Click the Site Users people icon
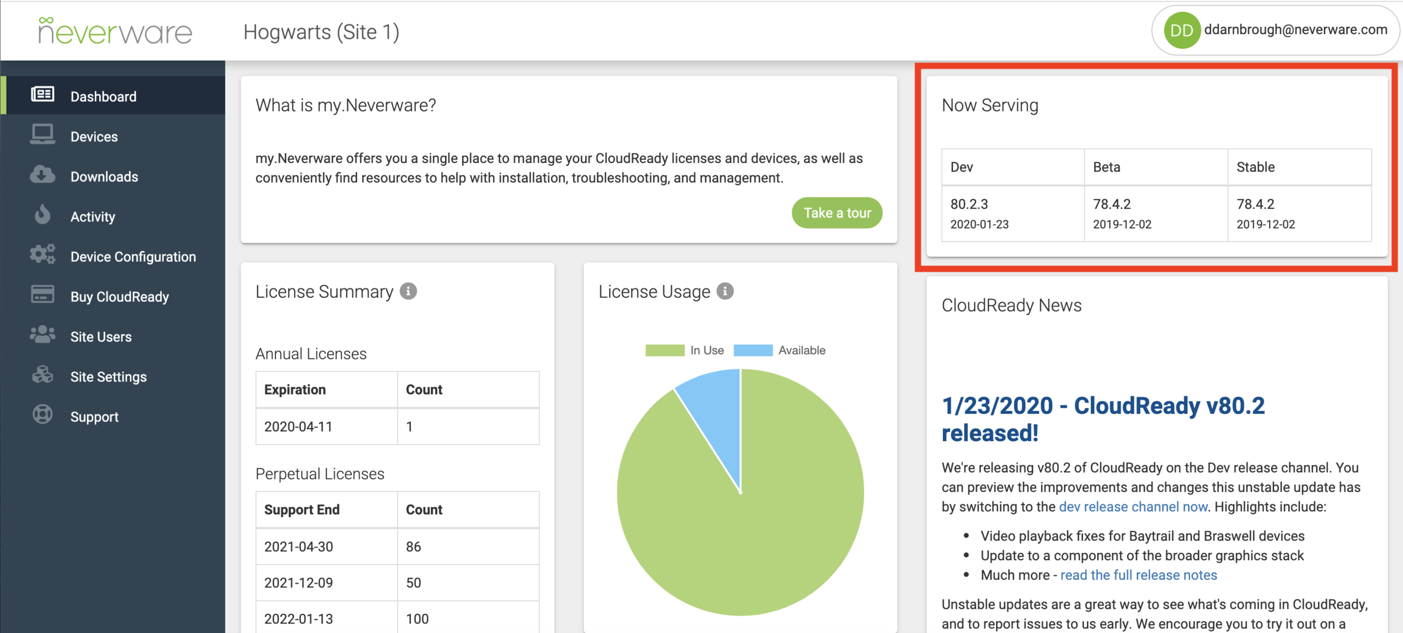This screenshot has height=633, width=1403. (x=43, y=334)
